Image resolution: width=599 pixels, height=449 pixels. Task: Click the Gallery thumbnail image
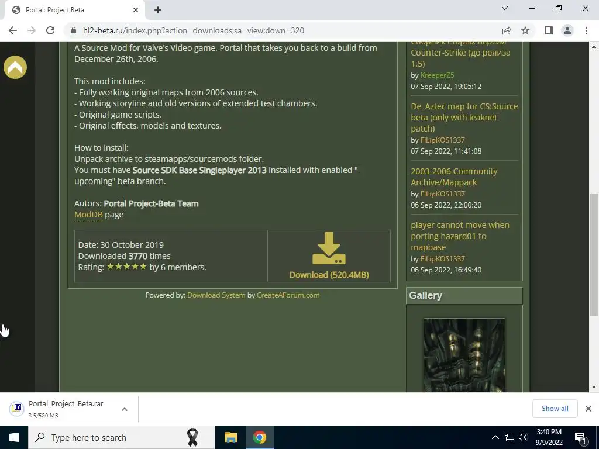[464, 355]
